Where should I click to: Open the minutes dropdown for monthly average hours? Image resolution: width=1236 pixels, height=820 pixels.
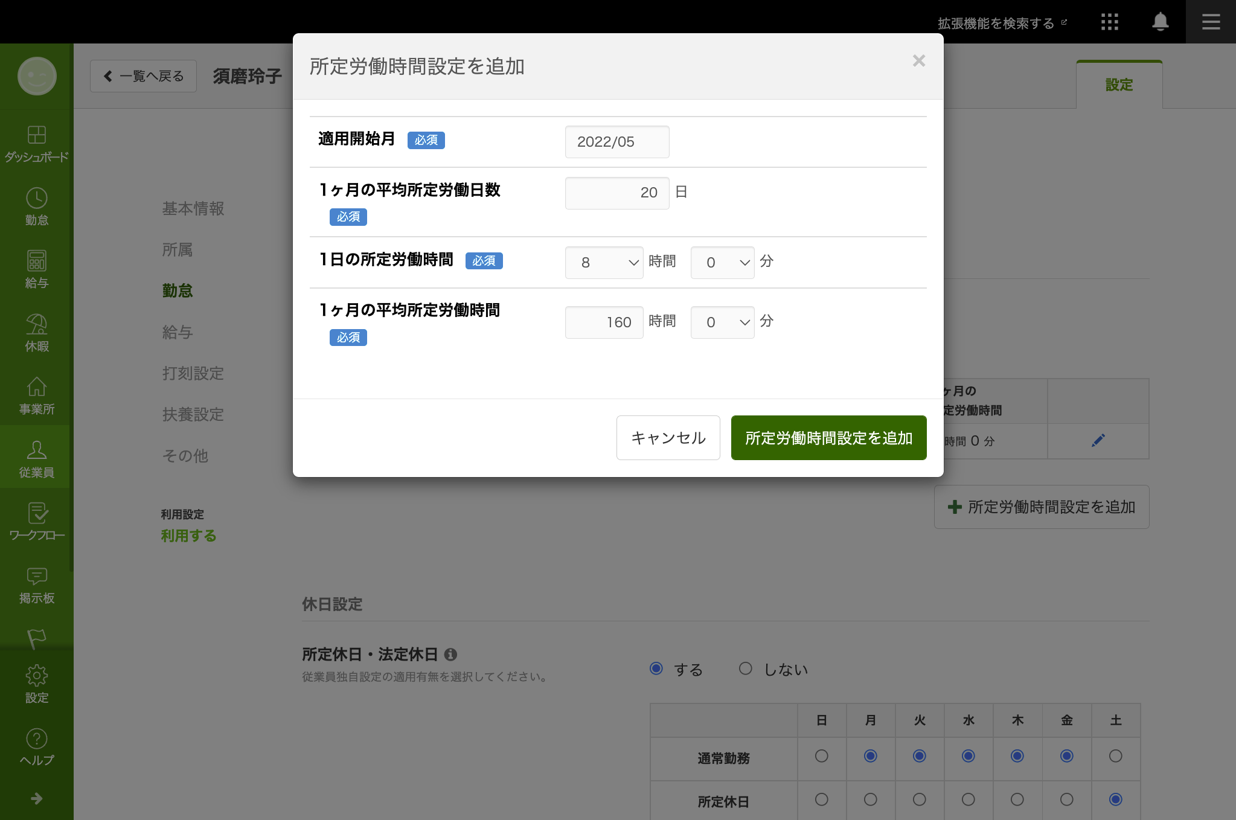tap(722, 322)
